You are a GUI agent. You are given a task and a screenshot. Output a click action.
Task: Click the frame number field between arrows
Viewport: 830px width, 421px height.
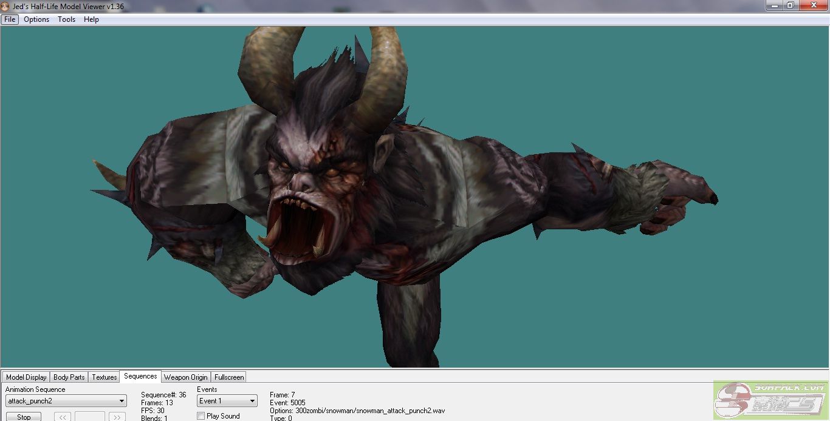(89, 417)
